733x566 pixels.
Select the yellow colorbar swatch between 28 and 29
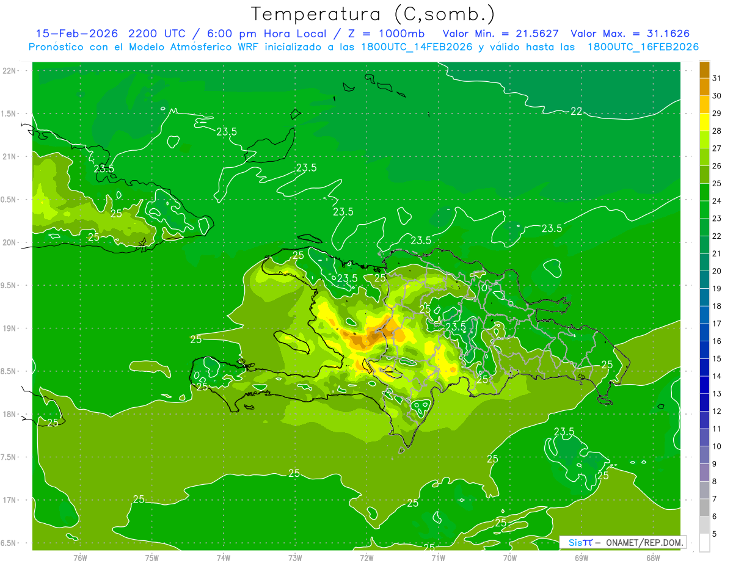tap(704, 122)
